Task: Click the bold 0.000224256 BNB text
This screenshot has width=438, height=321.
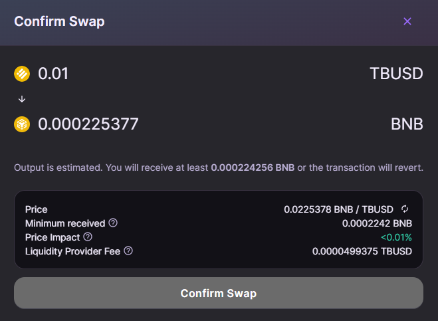Action: 253,167
